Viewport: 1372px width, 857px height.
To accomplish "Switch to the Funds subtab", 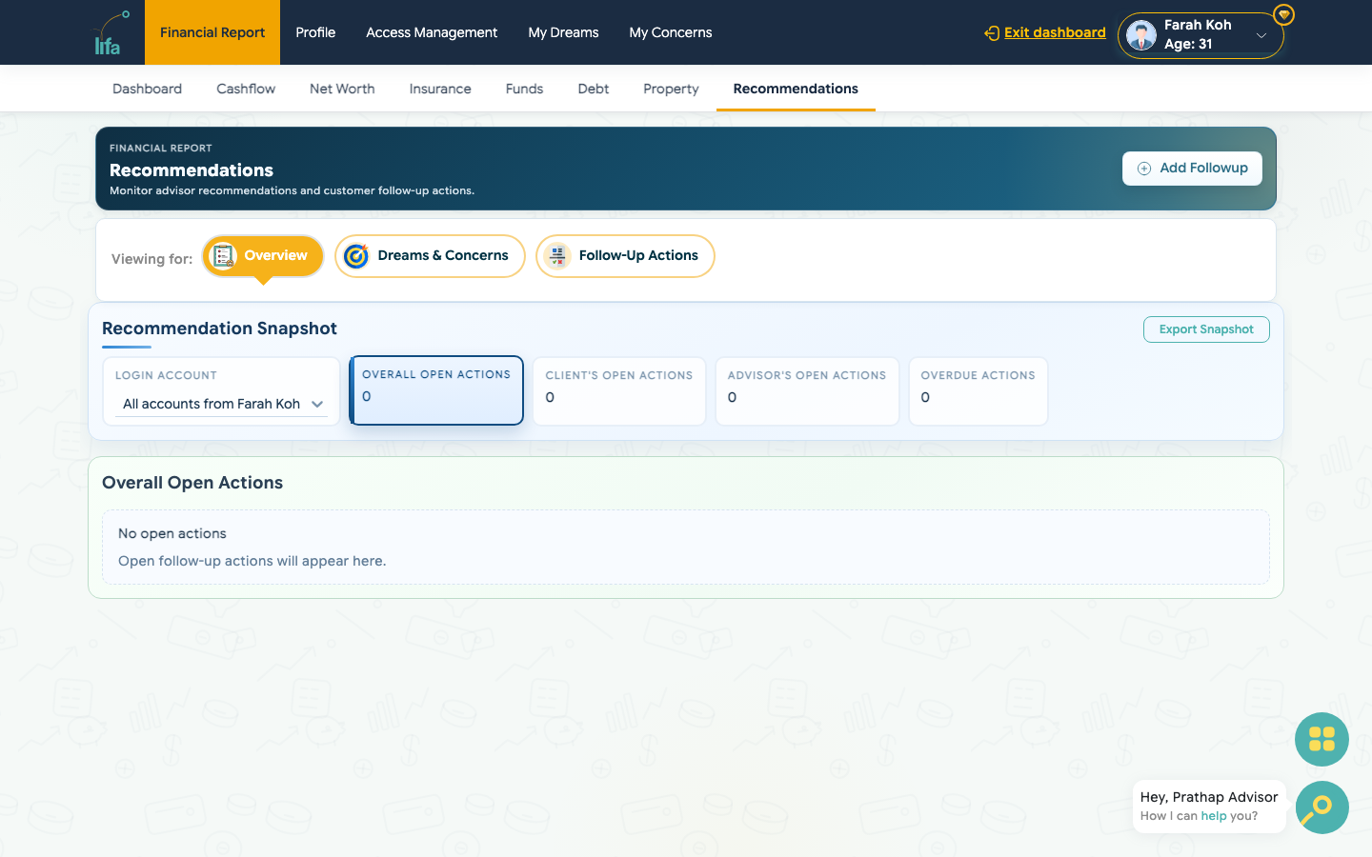I will click(x=524, y=89).
